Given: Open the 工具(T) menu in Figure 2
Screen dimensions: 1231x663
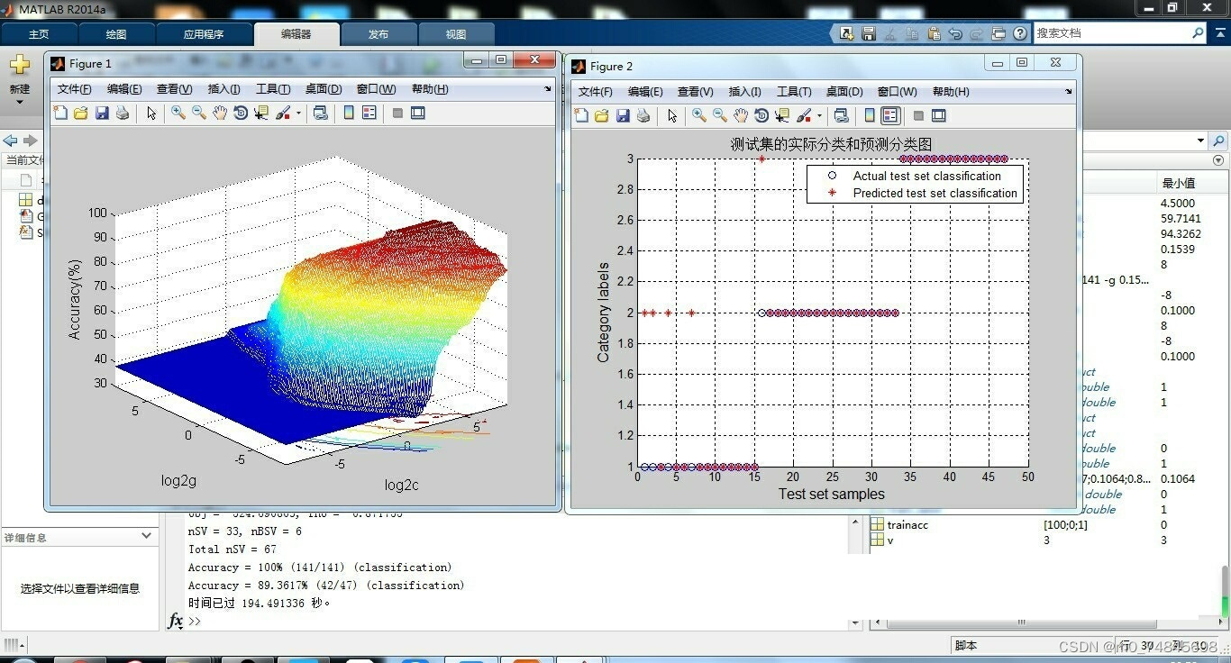Looking at the screenshot, I should click(794, 91).
